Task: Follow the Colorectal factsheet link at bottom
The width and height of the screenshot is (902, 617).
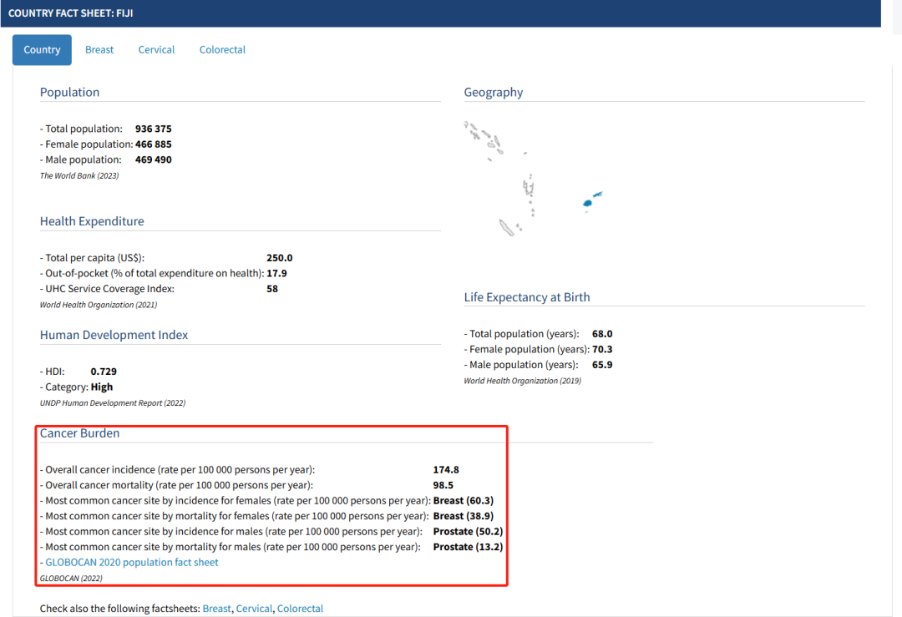Action: pyautogui.click(x=300, y=609)
